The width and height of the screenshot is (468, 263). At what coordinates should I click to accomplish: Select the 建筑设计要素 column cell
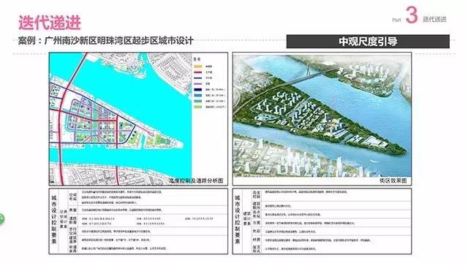point(246,218)
